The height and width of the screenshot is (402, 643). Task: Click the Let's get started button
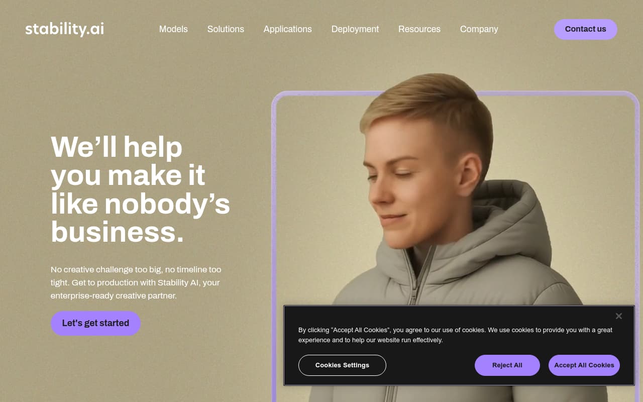(95, 323)
